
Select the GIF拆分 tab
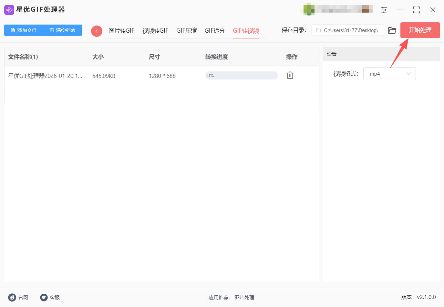point(214,30)
